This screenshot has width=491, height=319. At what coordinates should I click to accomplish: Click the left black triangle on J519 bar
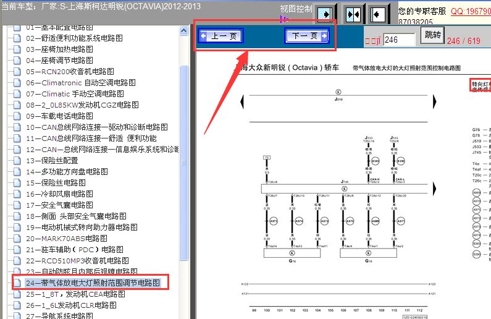242,101
